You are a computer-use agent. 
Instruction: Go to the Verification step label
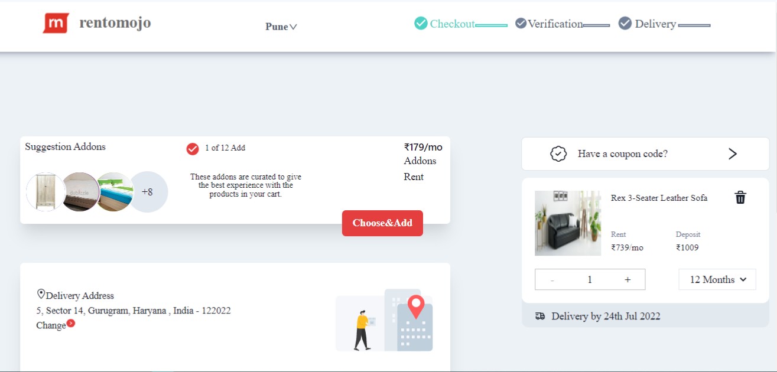pos(555,24)
